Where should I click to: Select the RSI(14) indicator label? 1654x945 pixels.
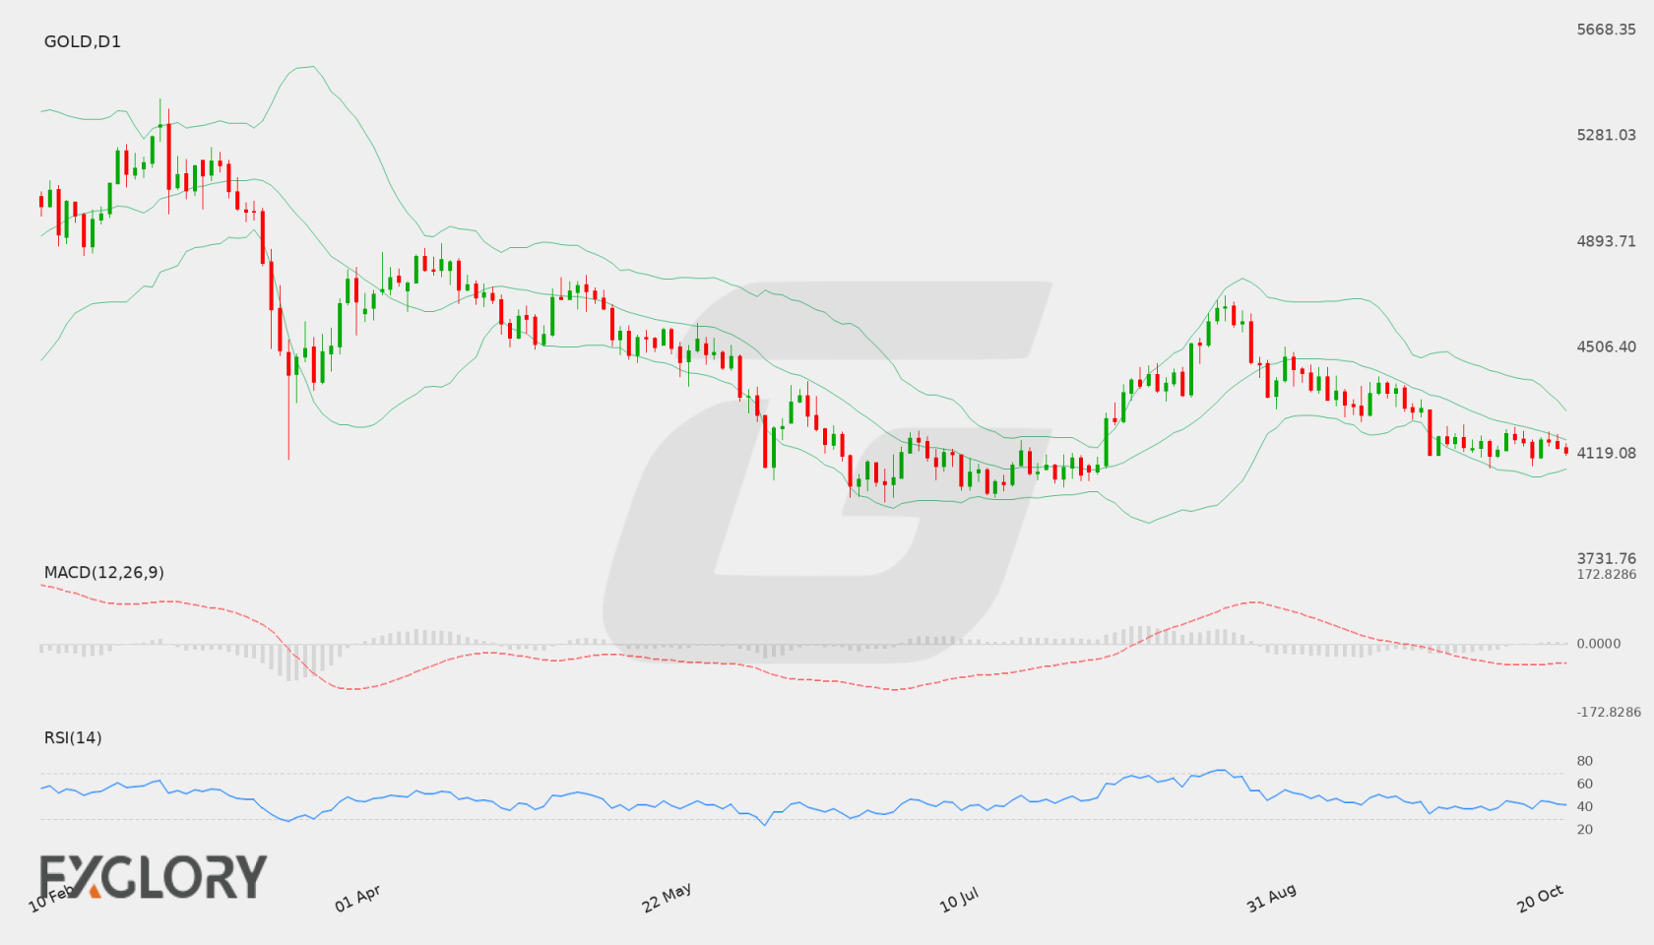point(73,737)
